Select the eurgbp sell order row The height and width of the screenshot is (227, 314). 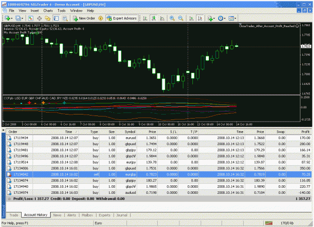[159, 174]
